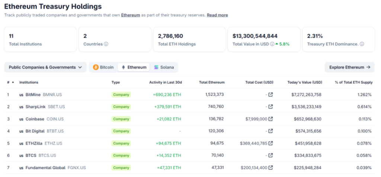Click the arrow in Explore Ethereum button
This screenshot has height=177, width=381.
coord(368,67)
